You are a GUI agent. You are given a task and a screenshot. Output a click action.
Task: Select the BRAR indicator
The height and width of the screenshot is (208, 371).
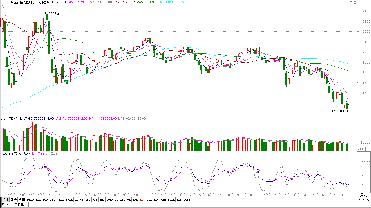(69, 200)
